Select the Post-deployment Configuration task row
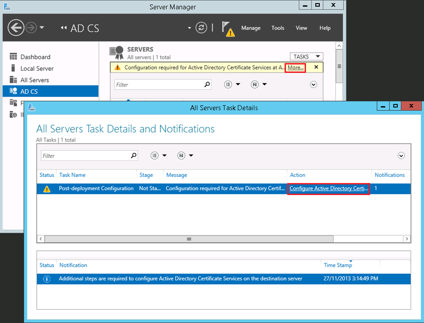424x323 pixels. (224, 188)
